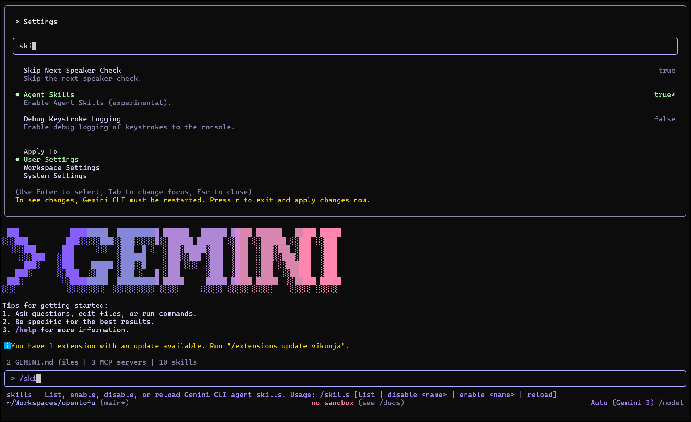The width and height of the screenshot is (691, 422).
Task: Toggle Debug Keystroke Logging false value
Action: click(x=664, y=119)
